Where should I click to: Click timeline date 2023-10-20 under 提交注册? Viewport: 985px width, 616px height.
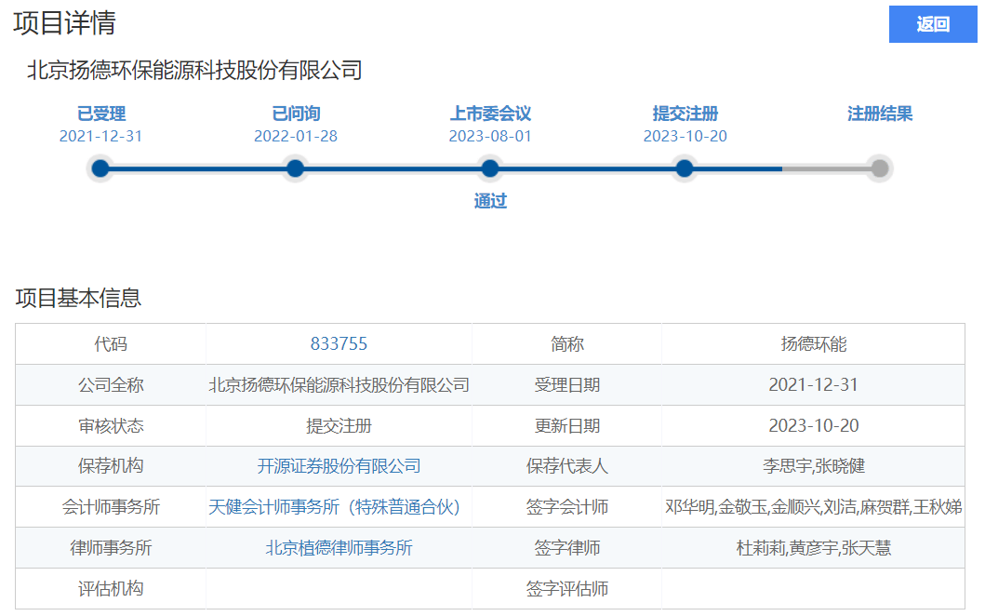(x=685, y=137)
